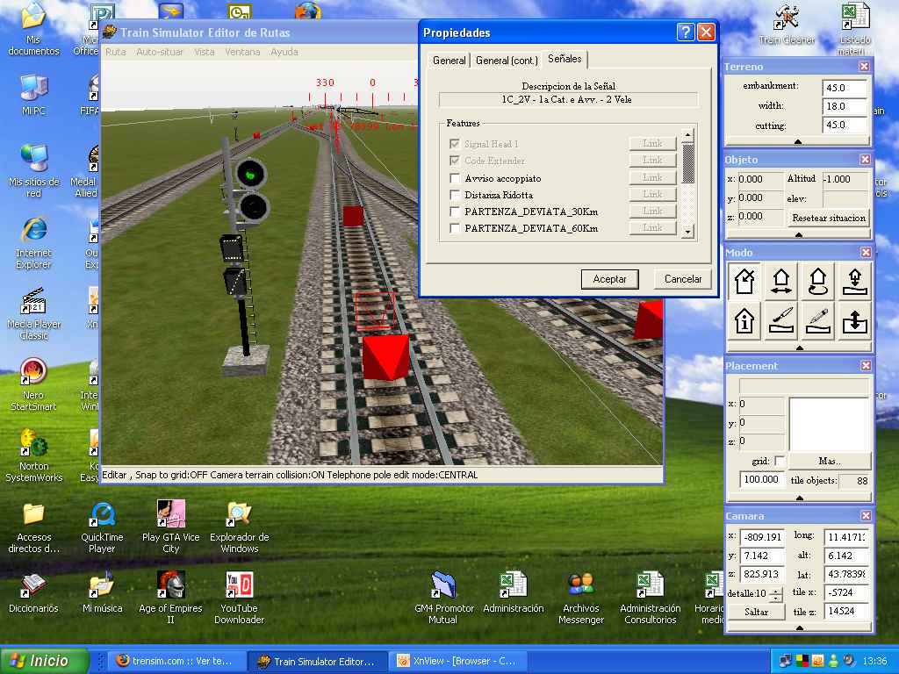The width and height of the screenshot is (899, 674).
Task: Select the raise/lower terrain tool
Action: [x=854, y=320]
